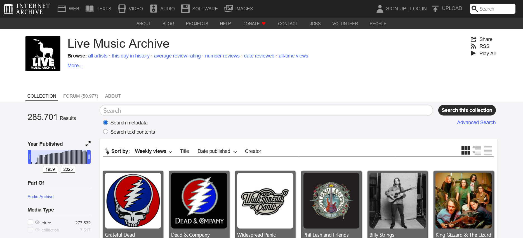Click the RSS feed icon

click(x=473, y=46)
